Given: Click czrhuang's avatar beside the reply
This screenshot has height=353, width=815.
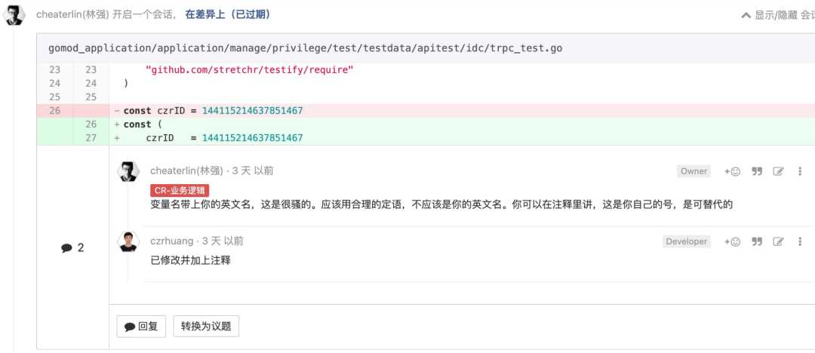Looking at the screenshot, I should [x=128, y=242].
